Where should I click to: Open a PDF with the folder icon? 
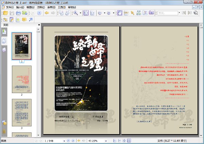[x=5, y=13]
